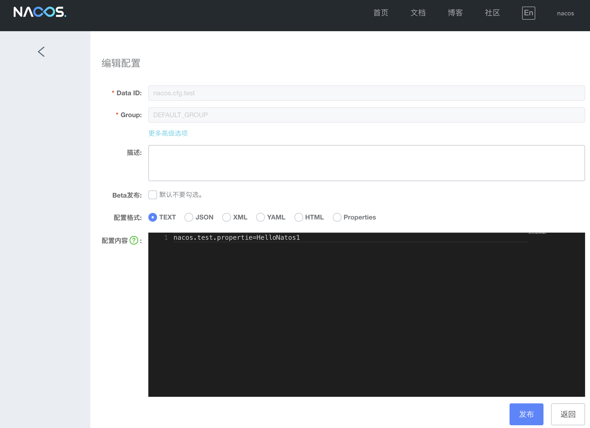This screenshot has width=590, height=428.
Task: Open the nacos user menu
Action: click(x=565, y=13)
